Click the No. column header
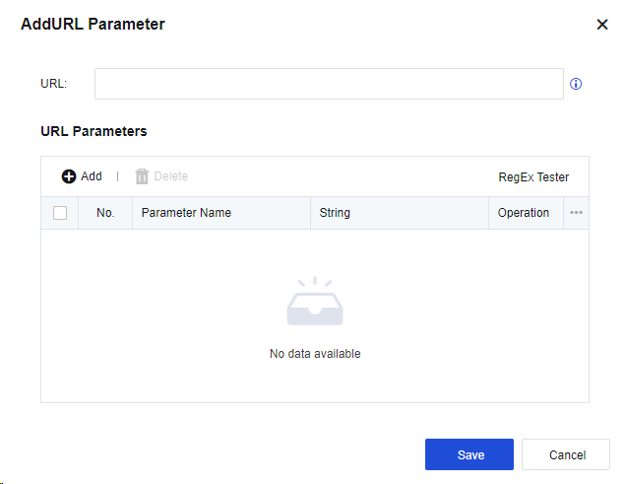Image resolution: width=626 pixels, height=484 pixels. (x=105, y=213)
